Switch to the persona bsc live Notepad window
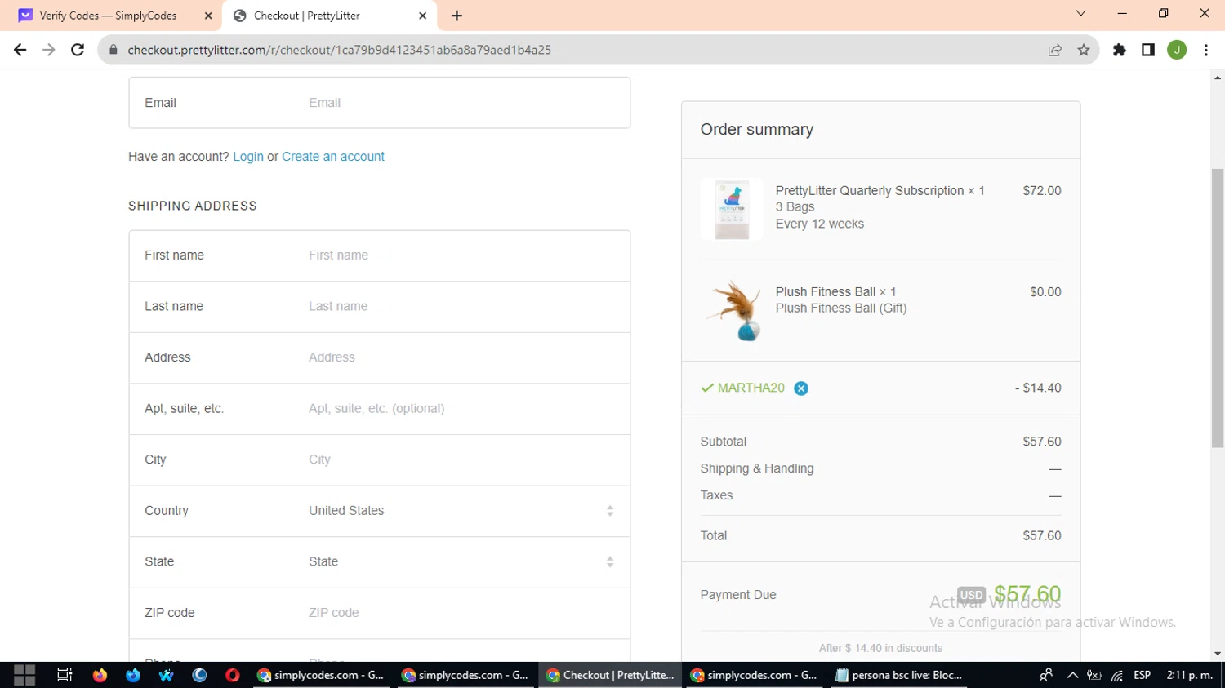 tap(899, 675)
